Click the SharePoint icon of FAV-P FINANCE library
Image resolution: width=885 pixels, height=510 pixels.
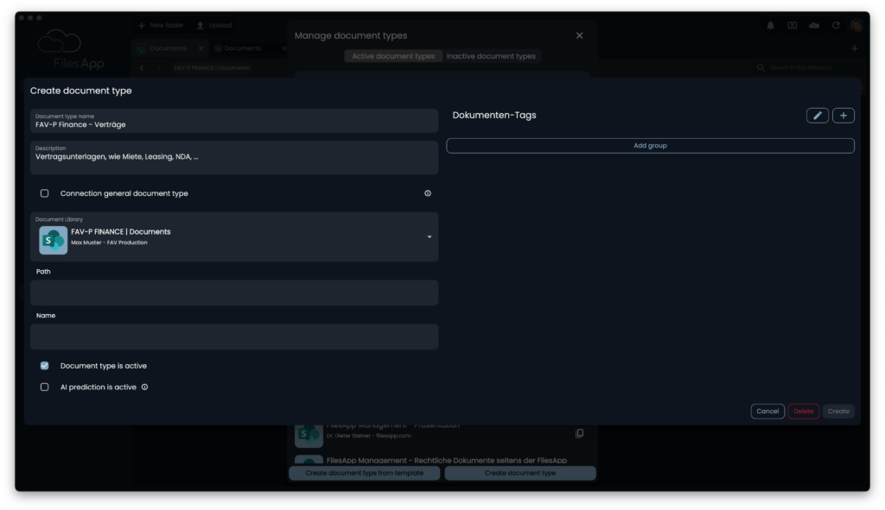pyautogui.click(x=53, y=240)
